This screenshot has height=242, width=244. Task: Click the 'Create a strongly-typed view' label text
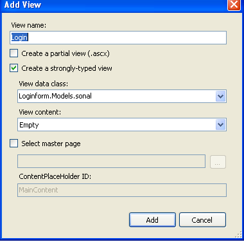[67, 68]
